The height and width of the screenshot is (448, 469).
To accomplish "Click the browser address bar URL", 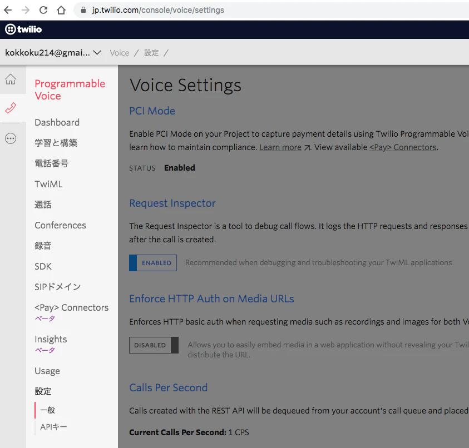I will 158,10.
